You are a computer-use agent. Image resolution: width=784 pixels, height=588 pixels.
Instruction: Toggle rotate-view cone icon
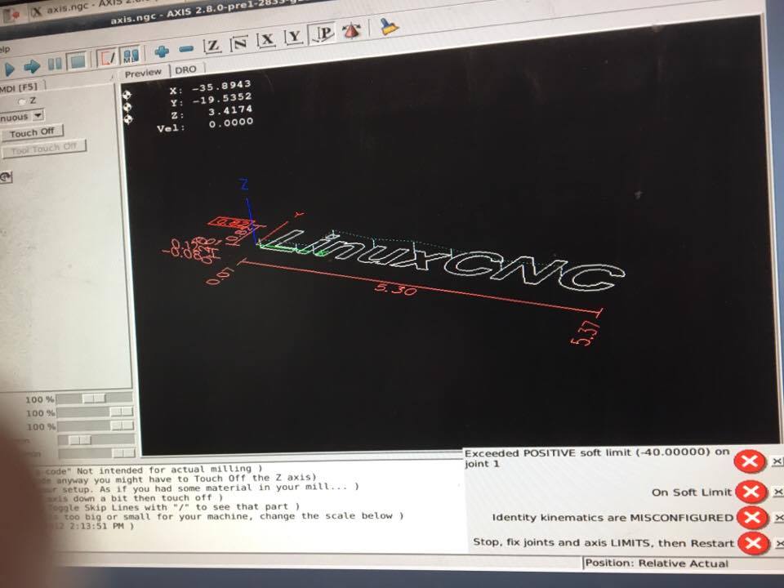click(x=352, y=31)
